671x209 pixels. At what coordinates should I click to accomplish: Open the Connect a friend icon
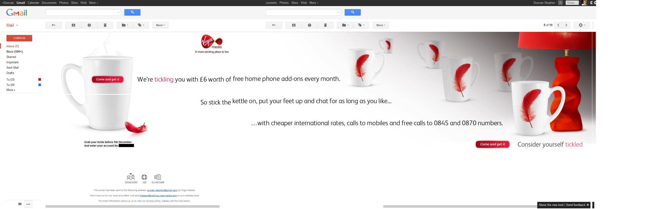(131, 177)
